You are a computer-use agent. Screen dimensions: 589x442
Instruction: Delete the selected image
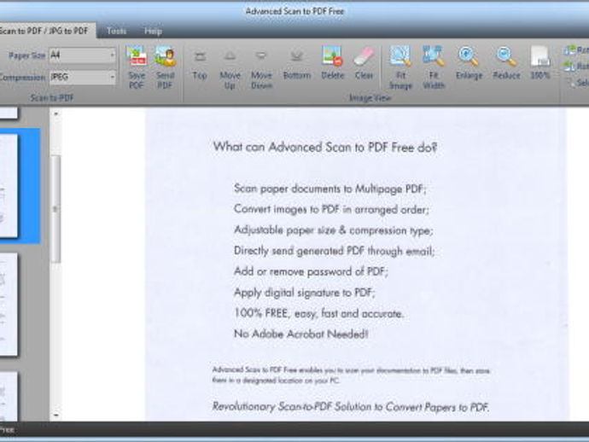click(x=332, y=62)
